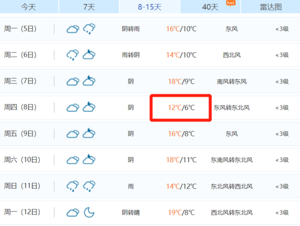Screen dimensions: 300x226
Task: Click the 东北风转西北风 wind text
Action: 232,186
